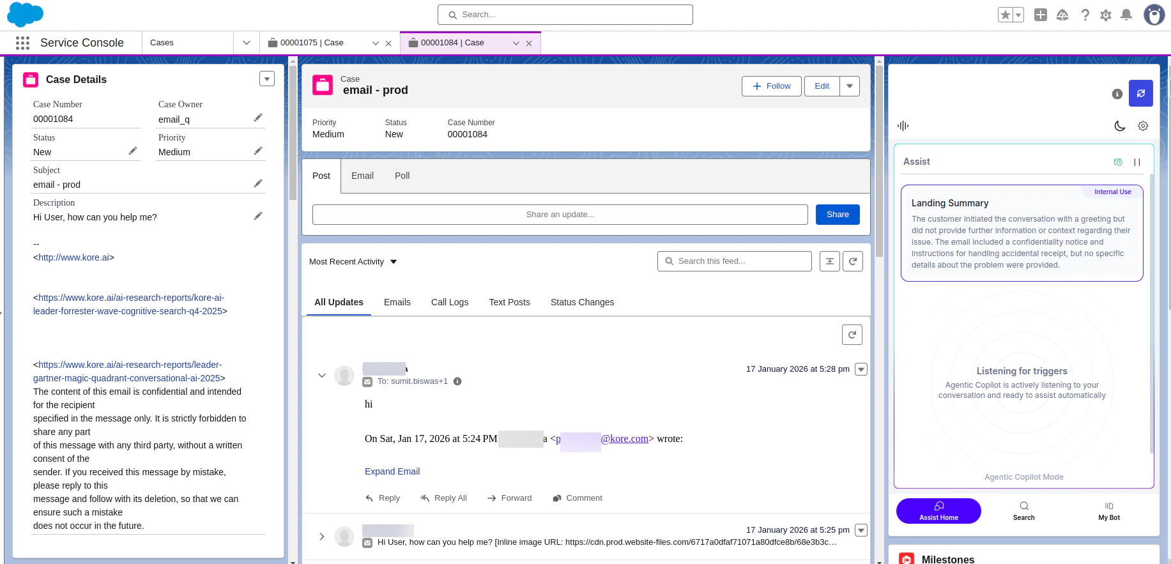Edit the Status field pencil icon
1171x564 pixels.
click(133, 151)
